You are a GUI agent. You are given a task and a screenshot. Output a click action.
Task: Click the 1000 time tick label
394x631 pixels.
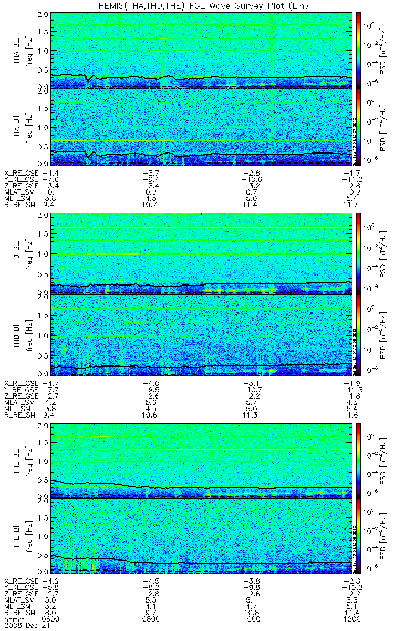click(x=252, y=619)
